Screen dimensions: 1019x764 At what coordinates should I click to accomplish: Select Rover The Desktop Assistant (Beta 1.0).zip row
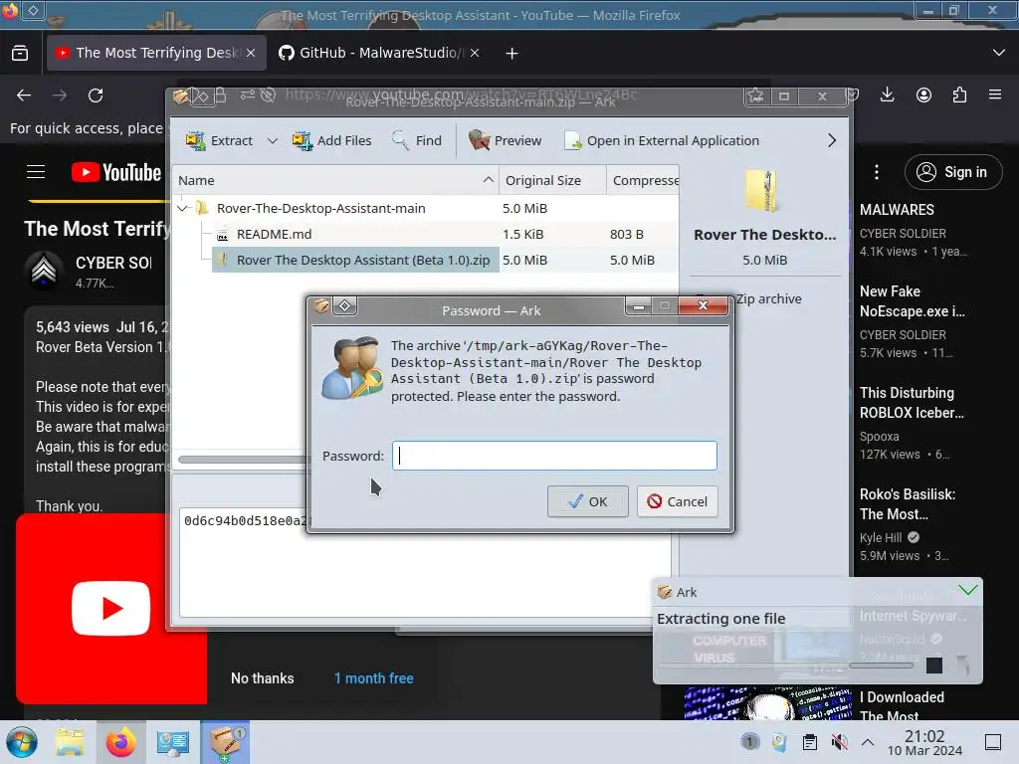(x=426, y=260)
